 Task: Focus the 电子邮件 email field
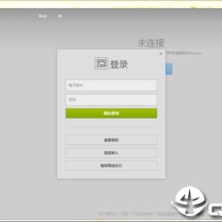(x=111, y=85)
